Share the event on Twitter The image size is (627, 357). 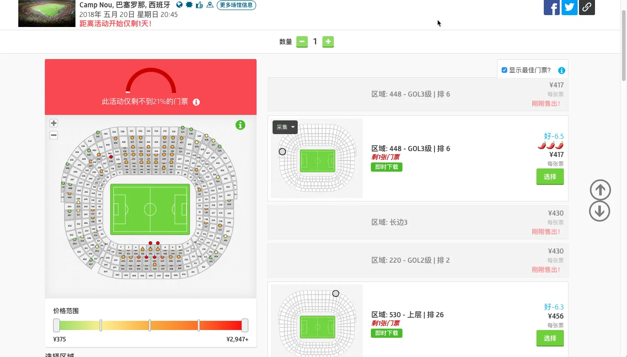(x=569, y=7)
